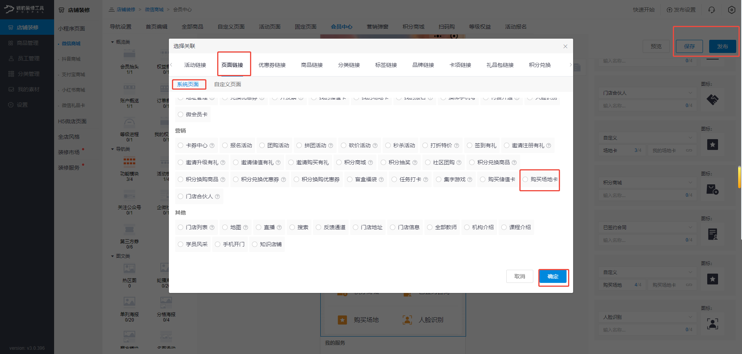Select the 微会员卡 radio button
The image size is (742, 354).
[x=180, y=114]
